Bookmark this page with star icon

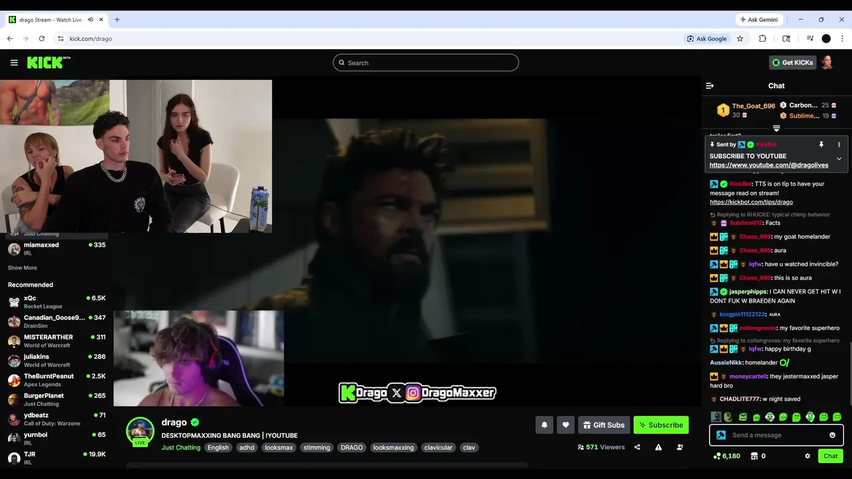tap(740, 39)
